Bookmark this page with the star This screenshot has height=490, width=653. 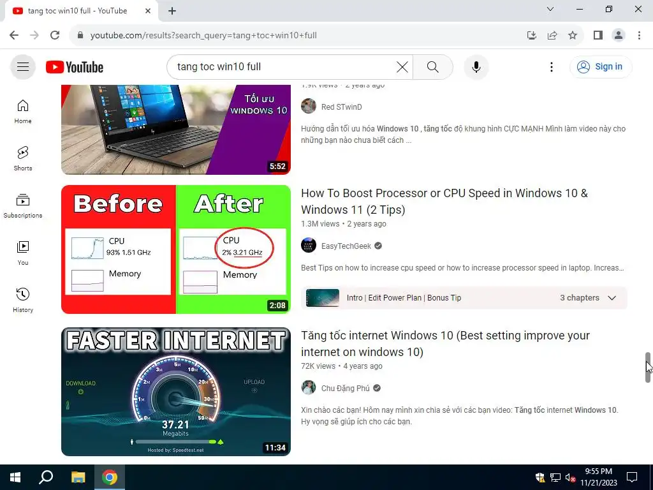click(573, 36)
